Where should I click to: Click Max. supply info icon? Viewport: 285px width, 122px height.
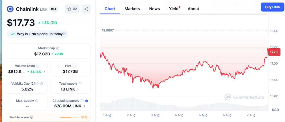point(37,101)
